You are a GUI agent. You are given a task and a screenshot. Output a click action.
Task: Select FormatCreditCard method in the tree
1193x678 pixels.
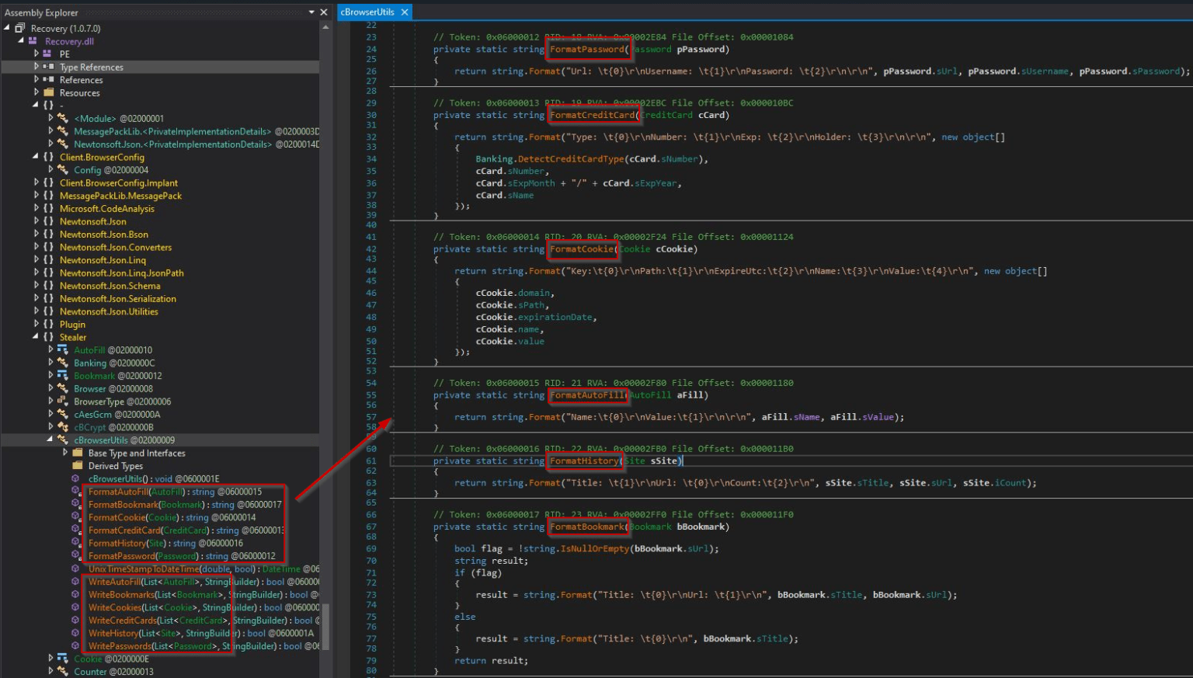coord(124,530)
